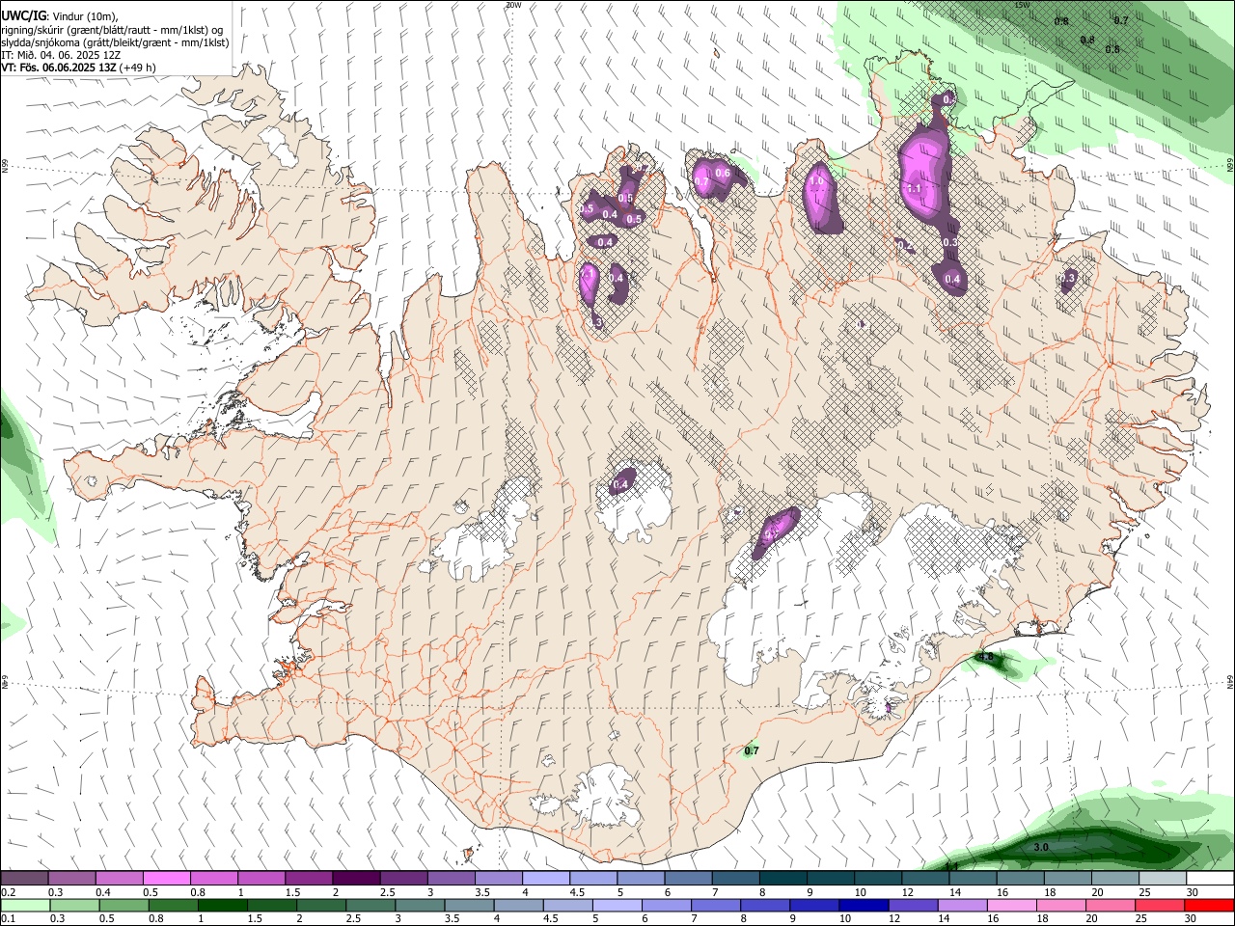
Task: Click the 'slydda/snjókoma' legend description line
Action: [x=115, y=42]
